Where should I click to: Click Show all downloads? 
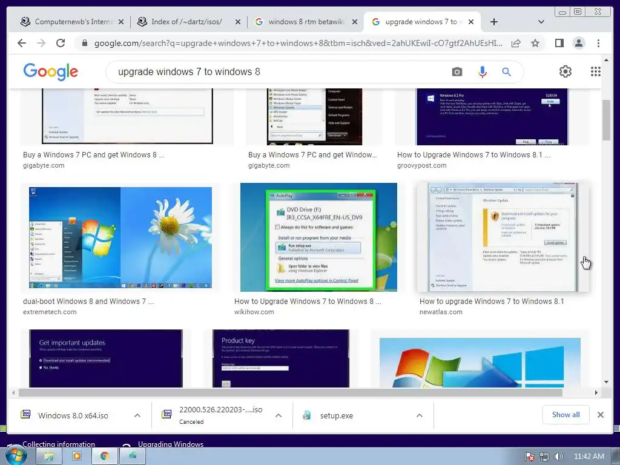566,415
